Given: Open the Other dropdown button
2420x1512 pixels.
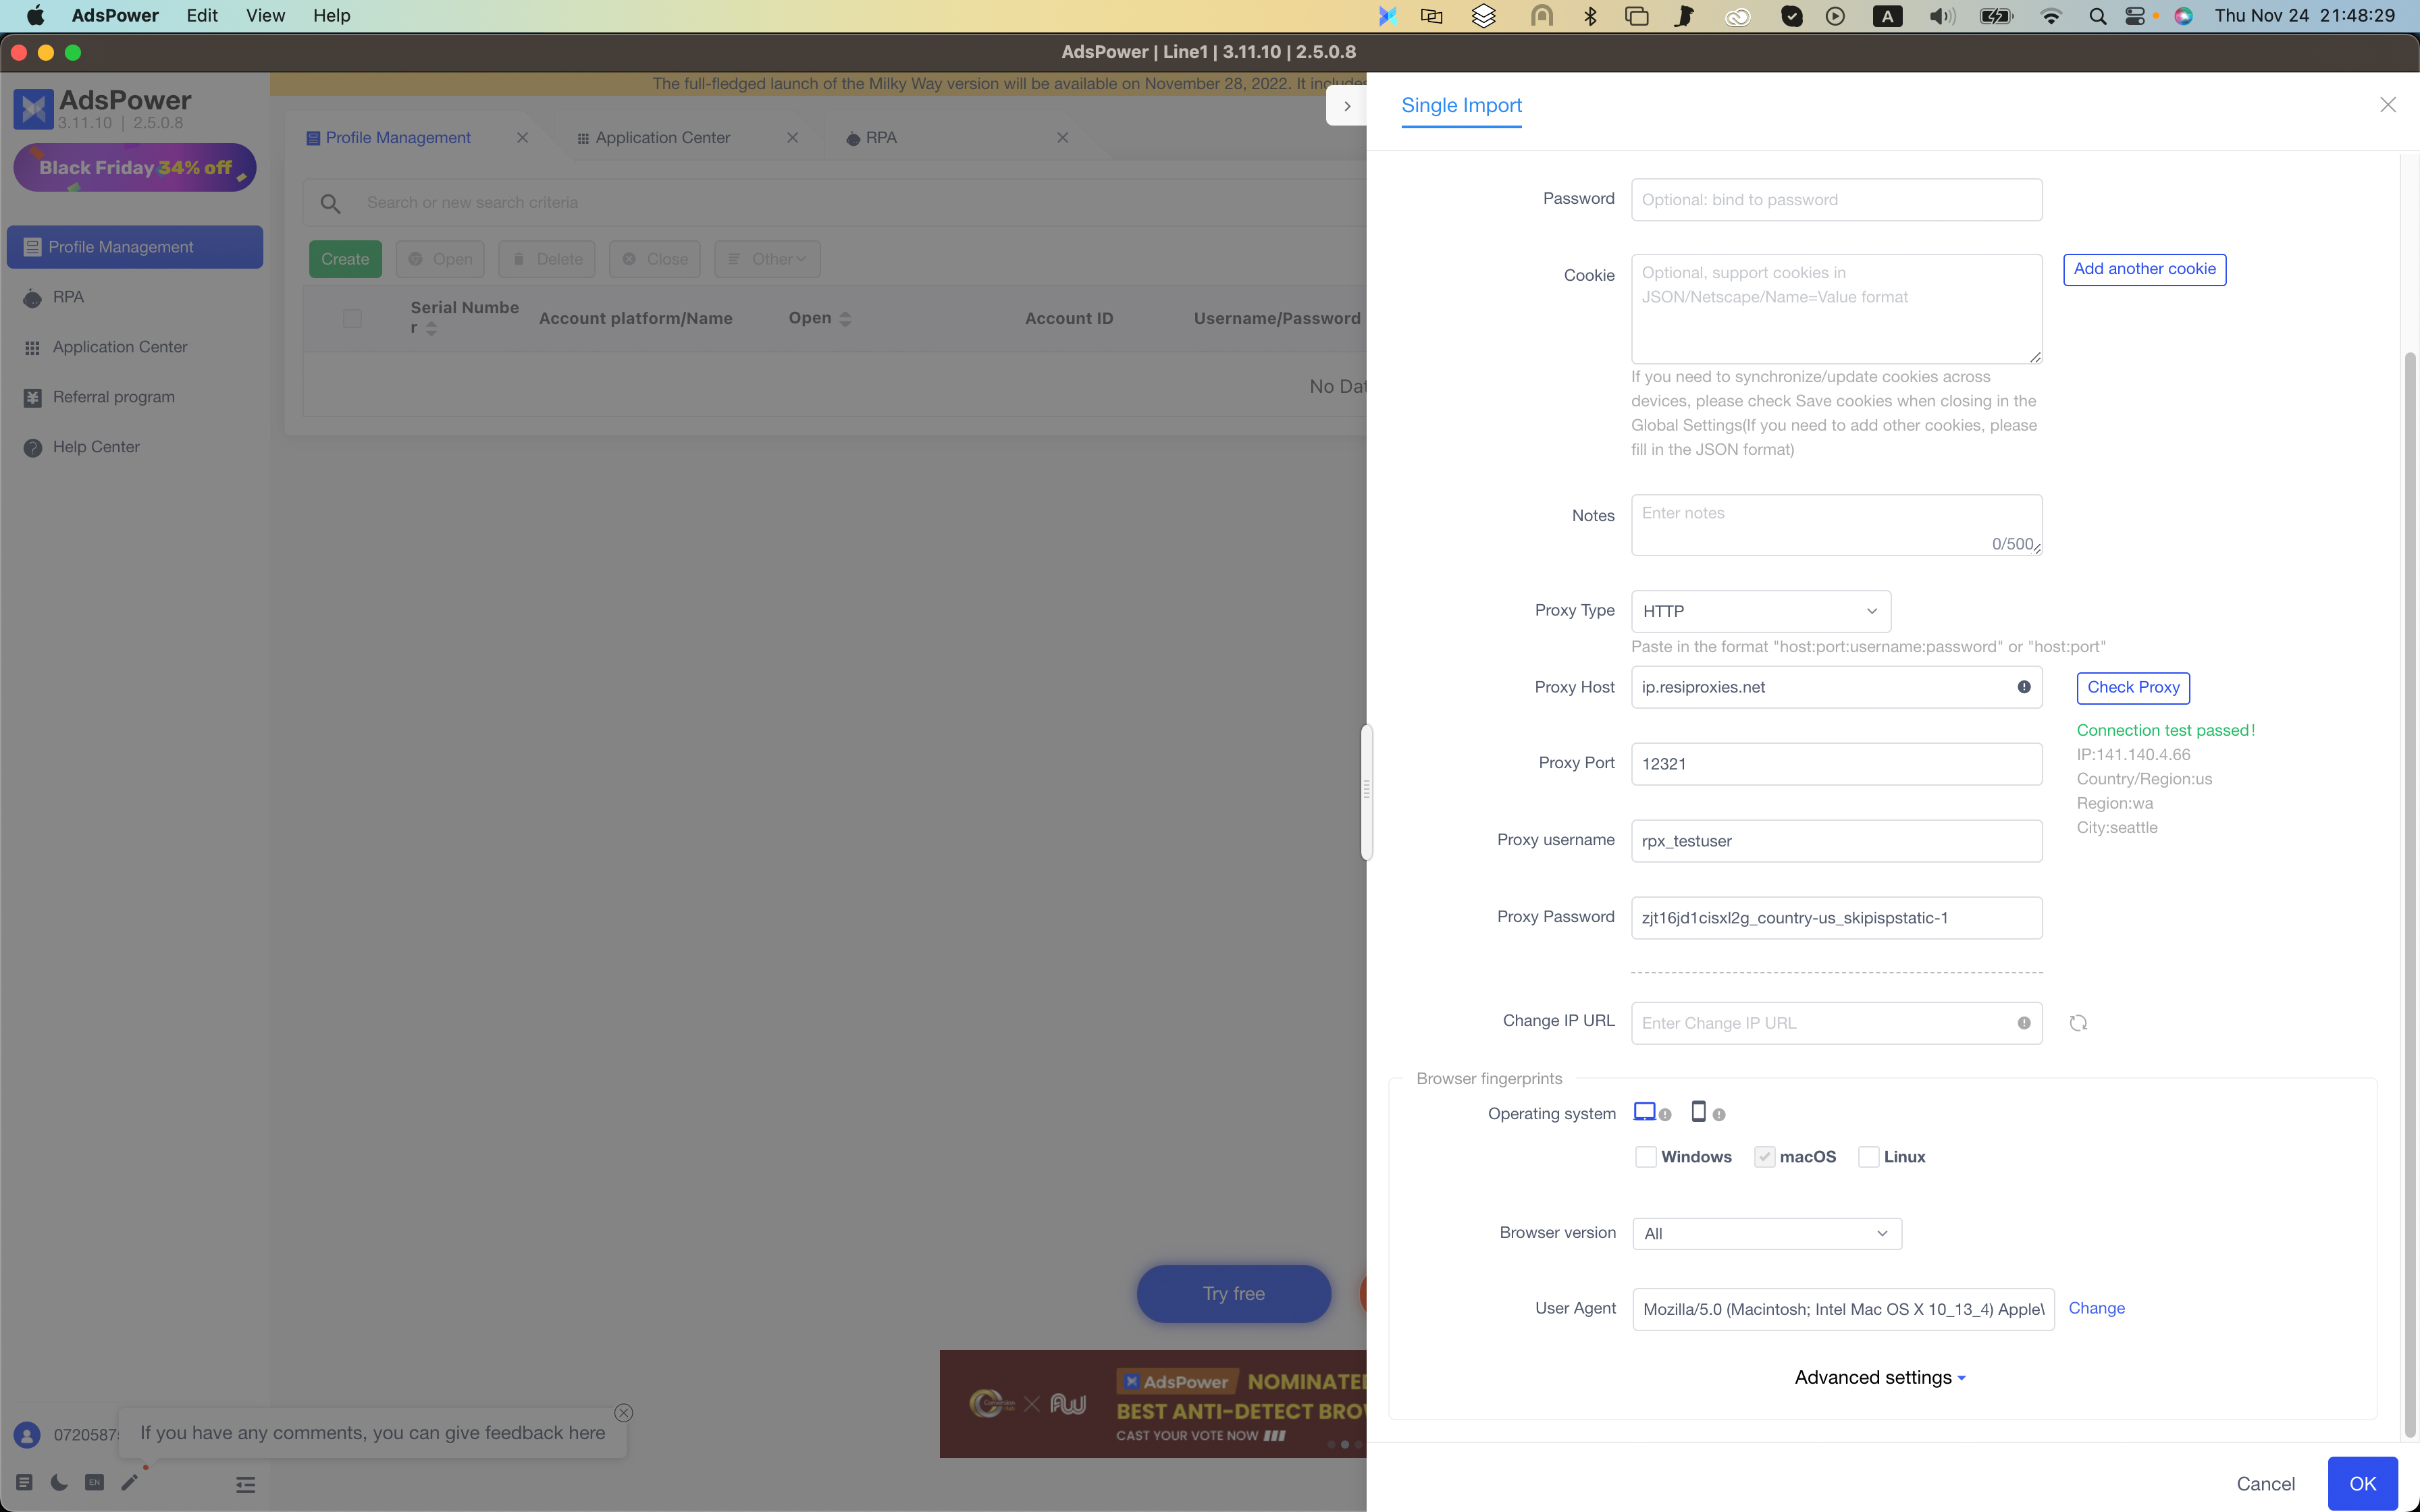Looking at the screenshot, I should pyautogui.click(x=767, y=259).
